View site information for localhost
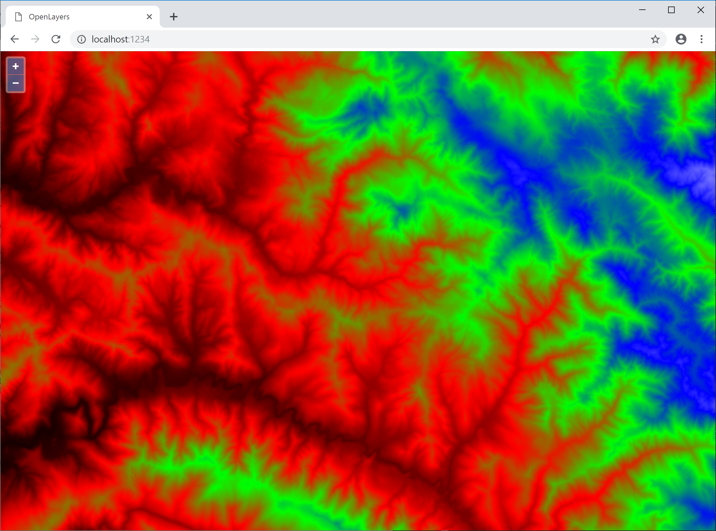The height and width of the screenshot is (531, 716). pos(82,39)
